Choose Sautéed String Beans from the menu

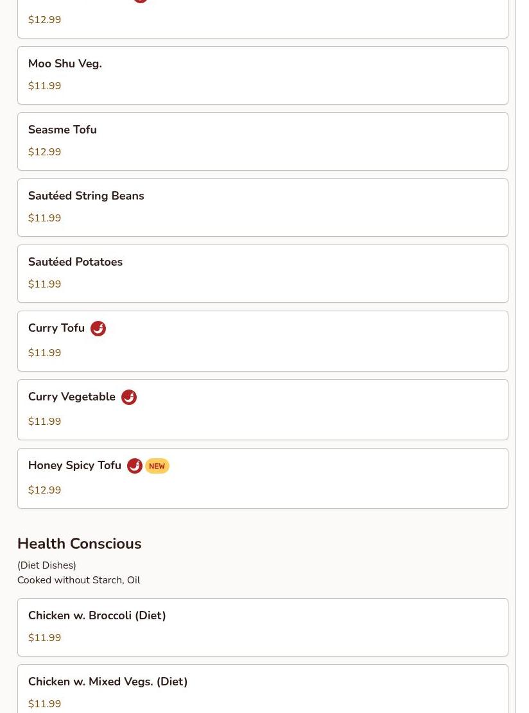(x=86, y=196)
